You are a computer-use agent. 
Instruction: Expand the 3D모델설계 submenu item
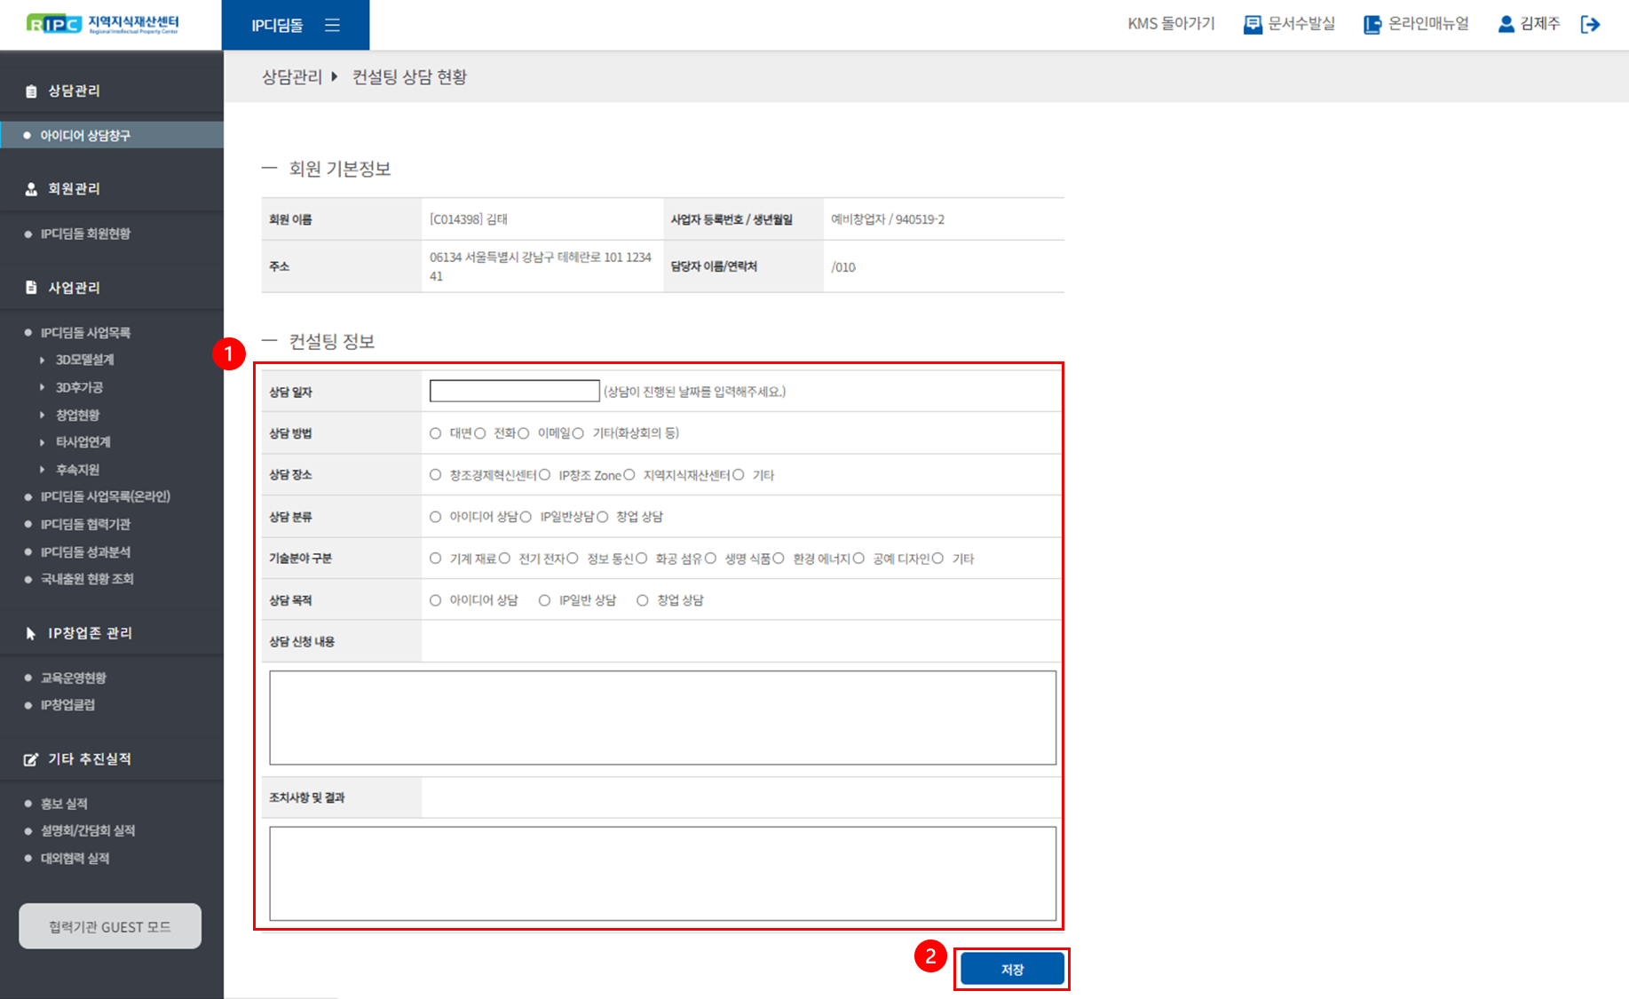pyautogui.click(x=84, y=360)
